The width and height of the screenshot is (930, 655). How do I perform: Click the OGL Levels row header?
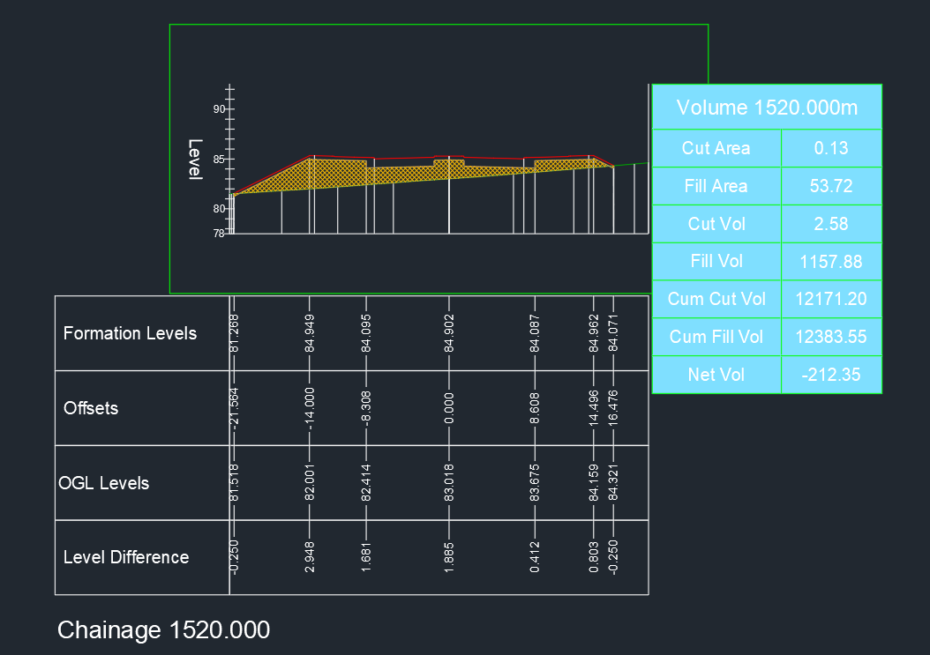click(104, 483)
